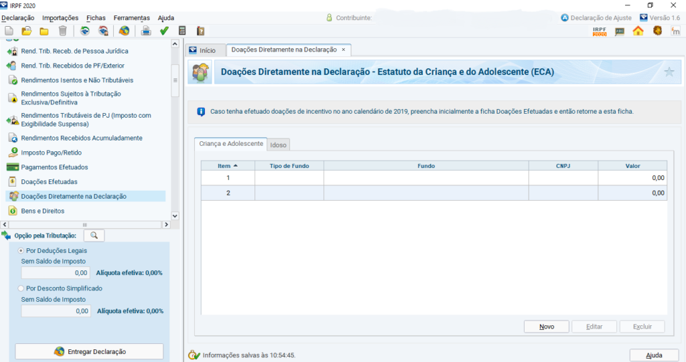Close the Doações Diretamente na Declaração tab
Image resolution: width=686 pixels, height=362 pixels.
coord(344,50)
